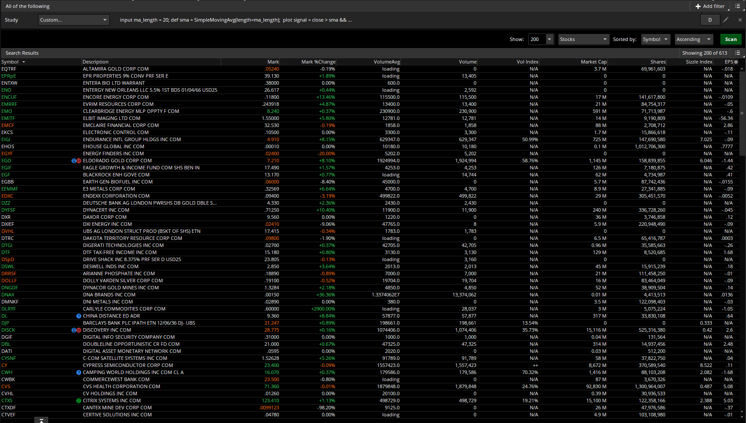Viewport: 746px width, 423px height.
Task: Remove the study filter with the X icon
Action: pyautogui.click(x=740, y=20)
